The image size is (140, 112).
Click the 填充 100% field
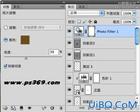click(x=127, y=22)
